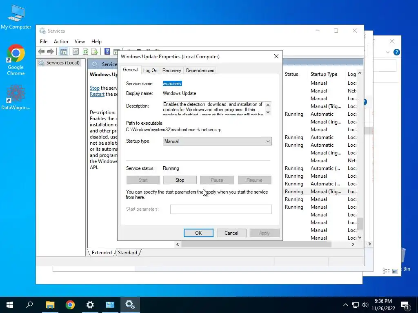Viewport: 418px width, 313px height.
Task: Go forward with the Services toolbar arrow
Action: point(50,51)
